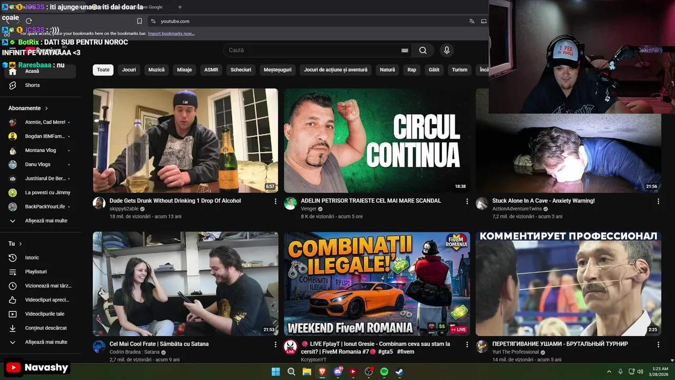675x380 pixels.
Task: Open the system volume control in tray
Action: pyautogui.click(x=640, y=372)
